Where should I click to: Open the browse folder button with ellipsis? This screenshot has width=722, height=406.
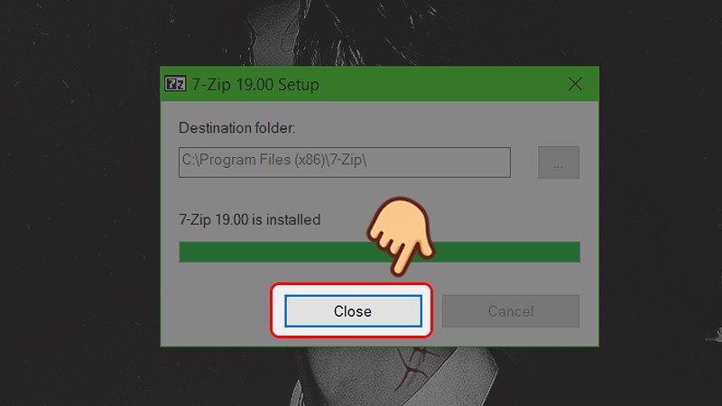coord(559,162)
